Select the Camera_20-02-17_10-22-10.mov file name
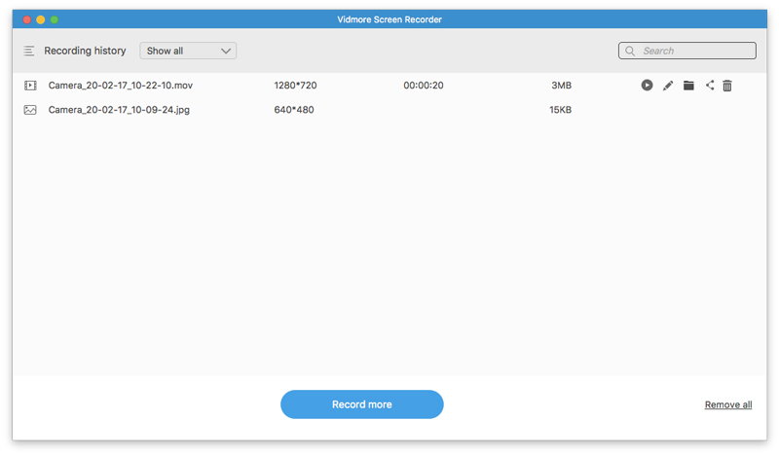Screen dimensions: 779x455 121,86
